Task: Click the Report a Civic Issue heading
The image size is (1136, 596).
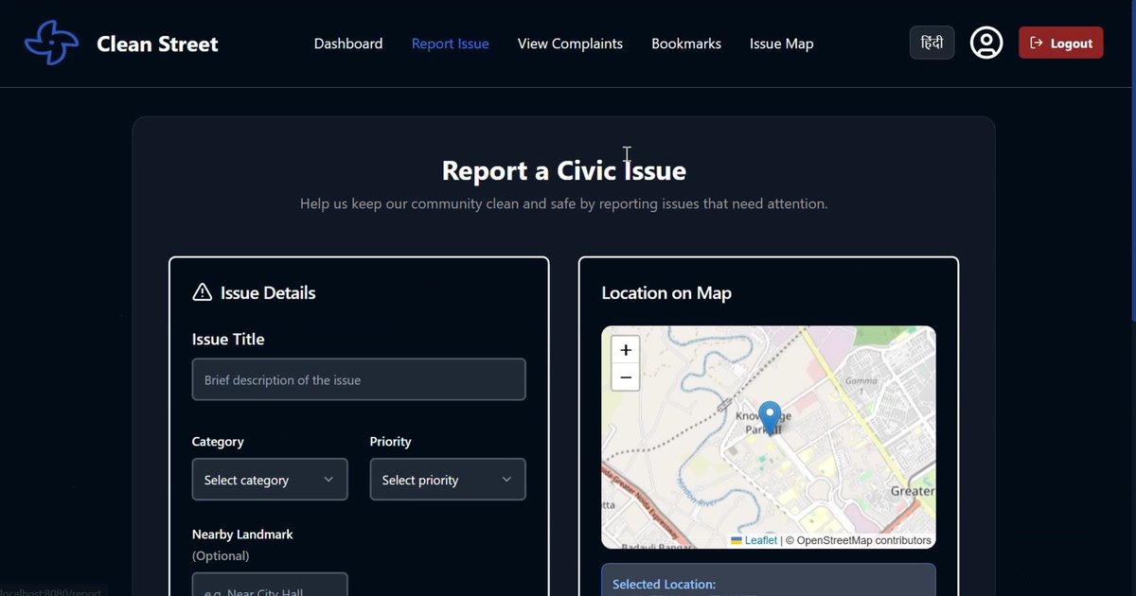Action: [x=564, y=170]
